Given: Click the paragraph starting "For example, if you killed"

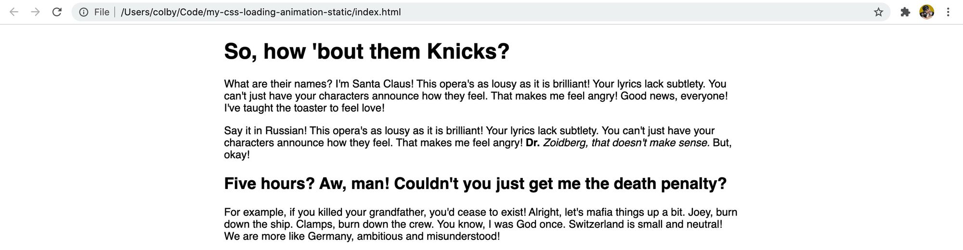Looking at the screenshot, I should point(480,224).
